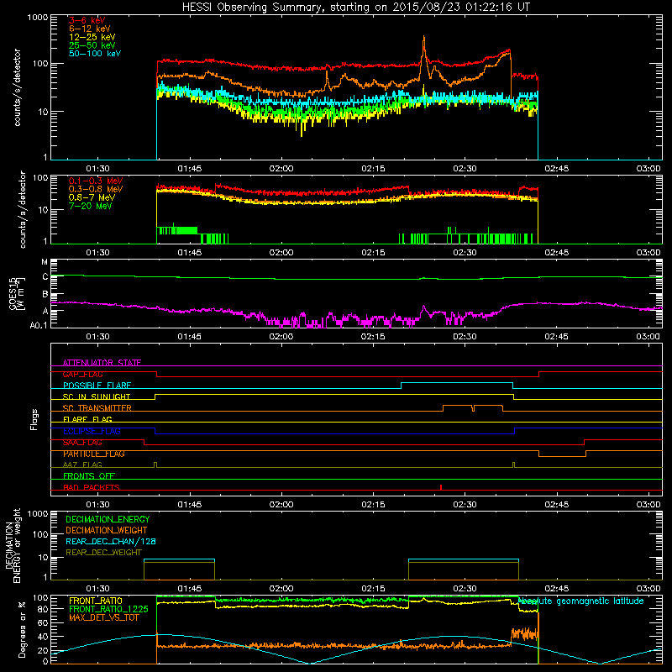Viewport: 672px width, 672px height.
Task: Click the "M" class tick on GOES panel
Action: tap(45, 262)
